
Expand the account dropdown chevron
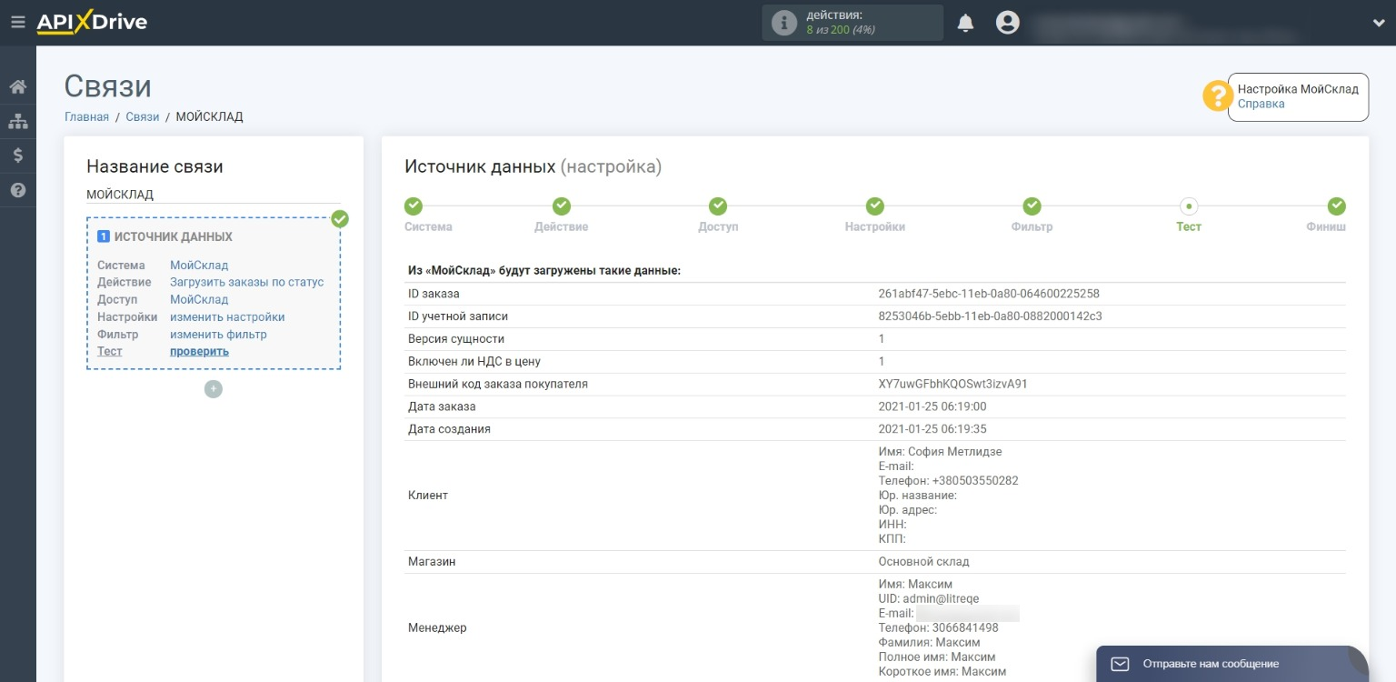pyautogui.click(x=1379, y=24)
